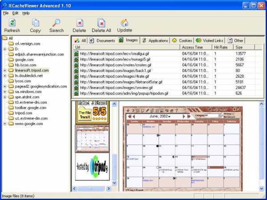The image size is (267, 200).
Task: Switch to the Cookies tab
Action: pos(182,41)
